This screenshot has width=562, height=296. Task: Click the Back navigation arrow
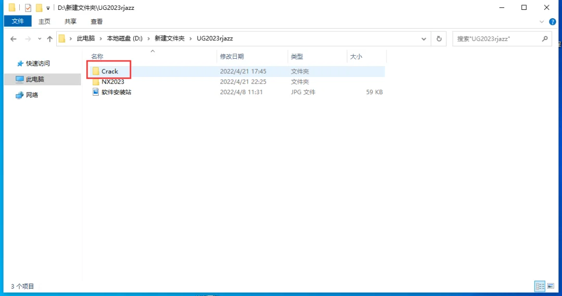pos(13,38)
